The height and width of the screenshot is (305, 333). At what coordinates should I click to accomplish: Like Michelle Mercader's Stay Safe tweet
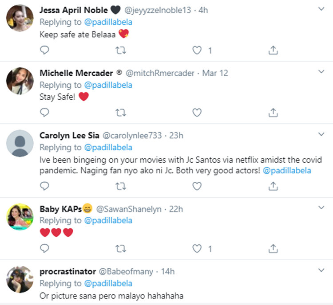[197, 112]
